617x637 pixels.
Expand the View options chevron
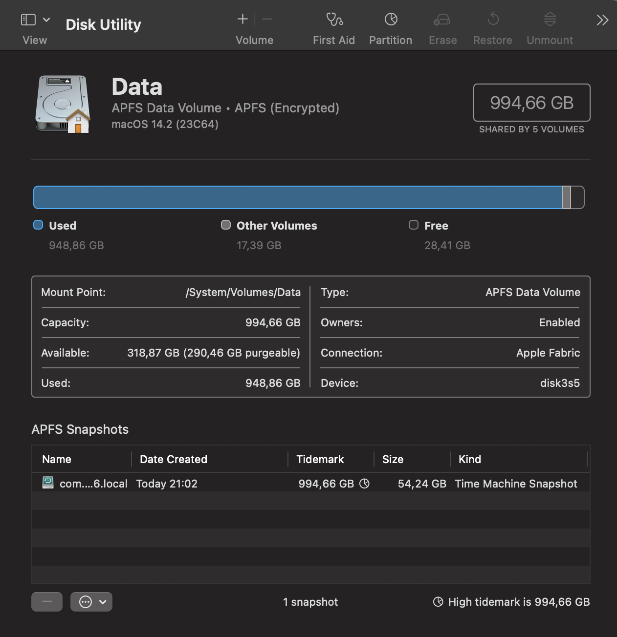tap(46, 20)
